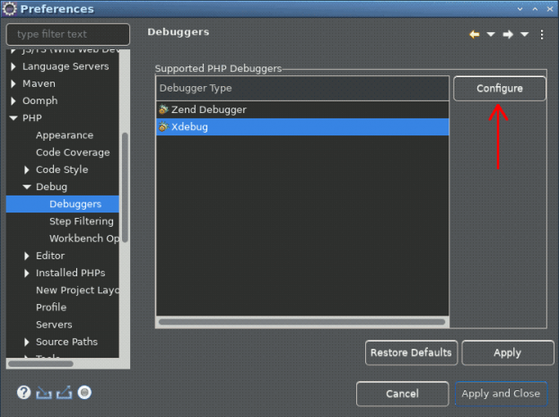This screenshot has width=559, height=417.
Task: Expand the Code Style node
Action: coord(27,169)
